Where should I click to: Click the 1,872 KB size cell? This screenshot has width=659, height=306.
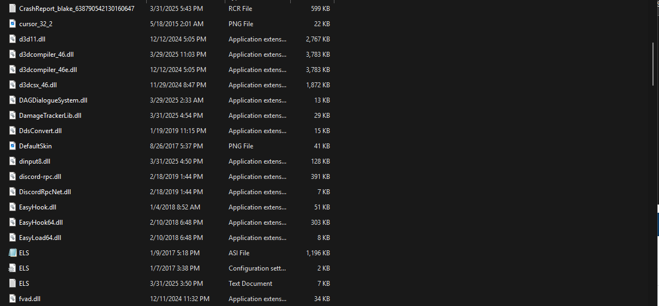click(x=318, y=85)
